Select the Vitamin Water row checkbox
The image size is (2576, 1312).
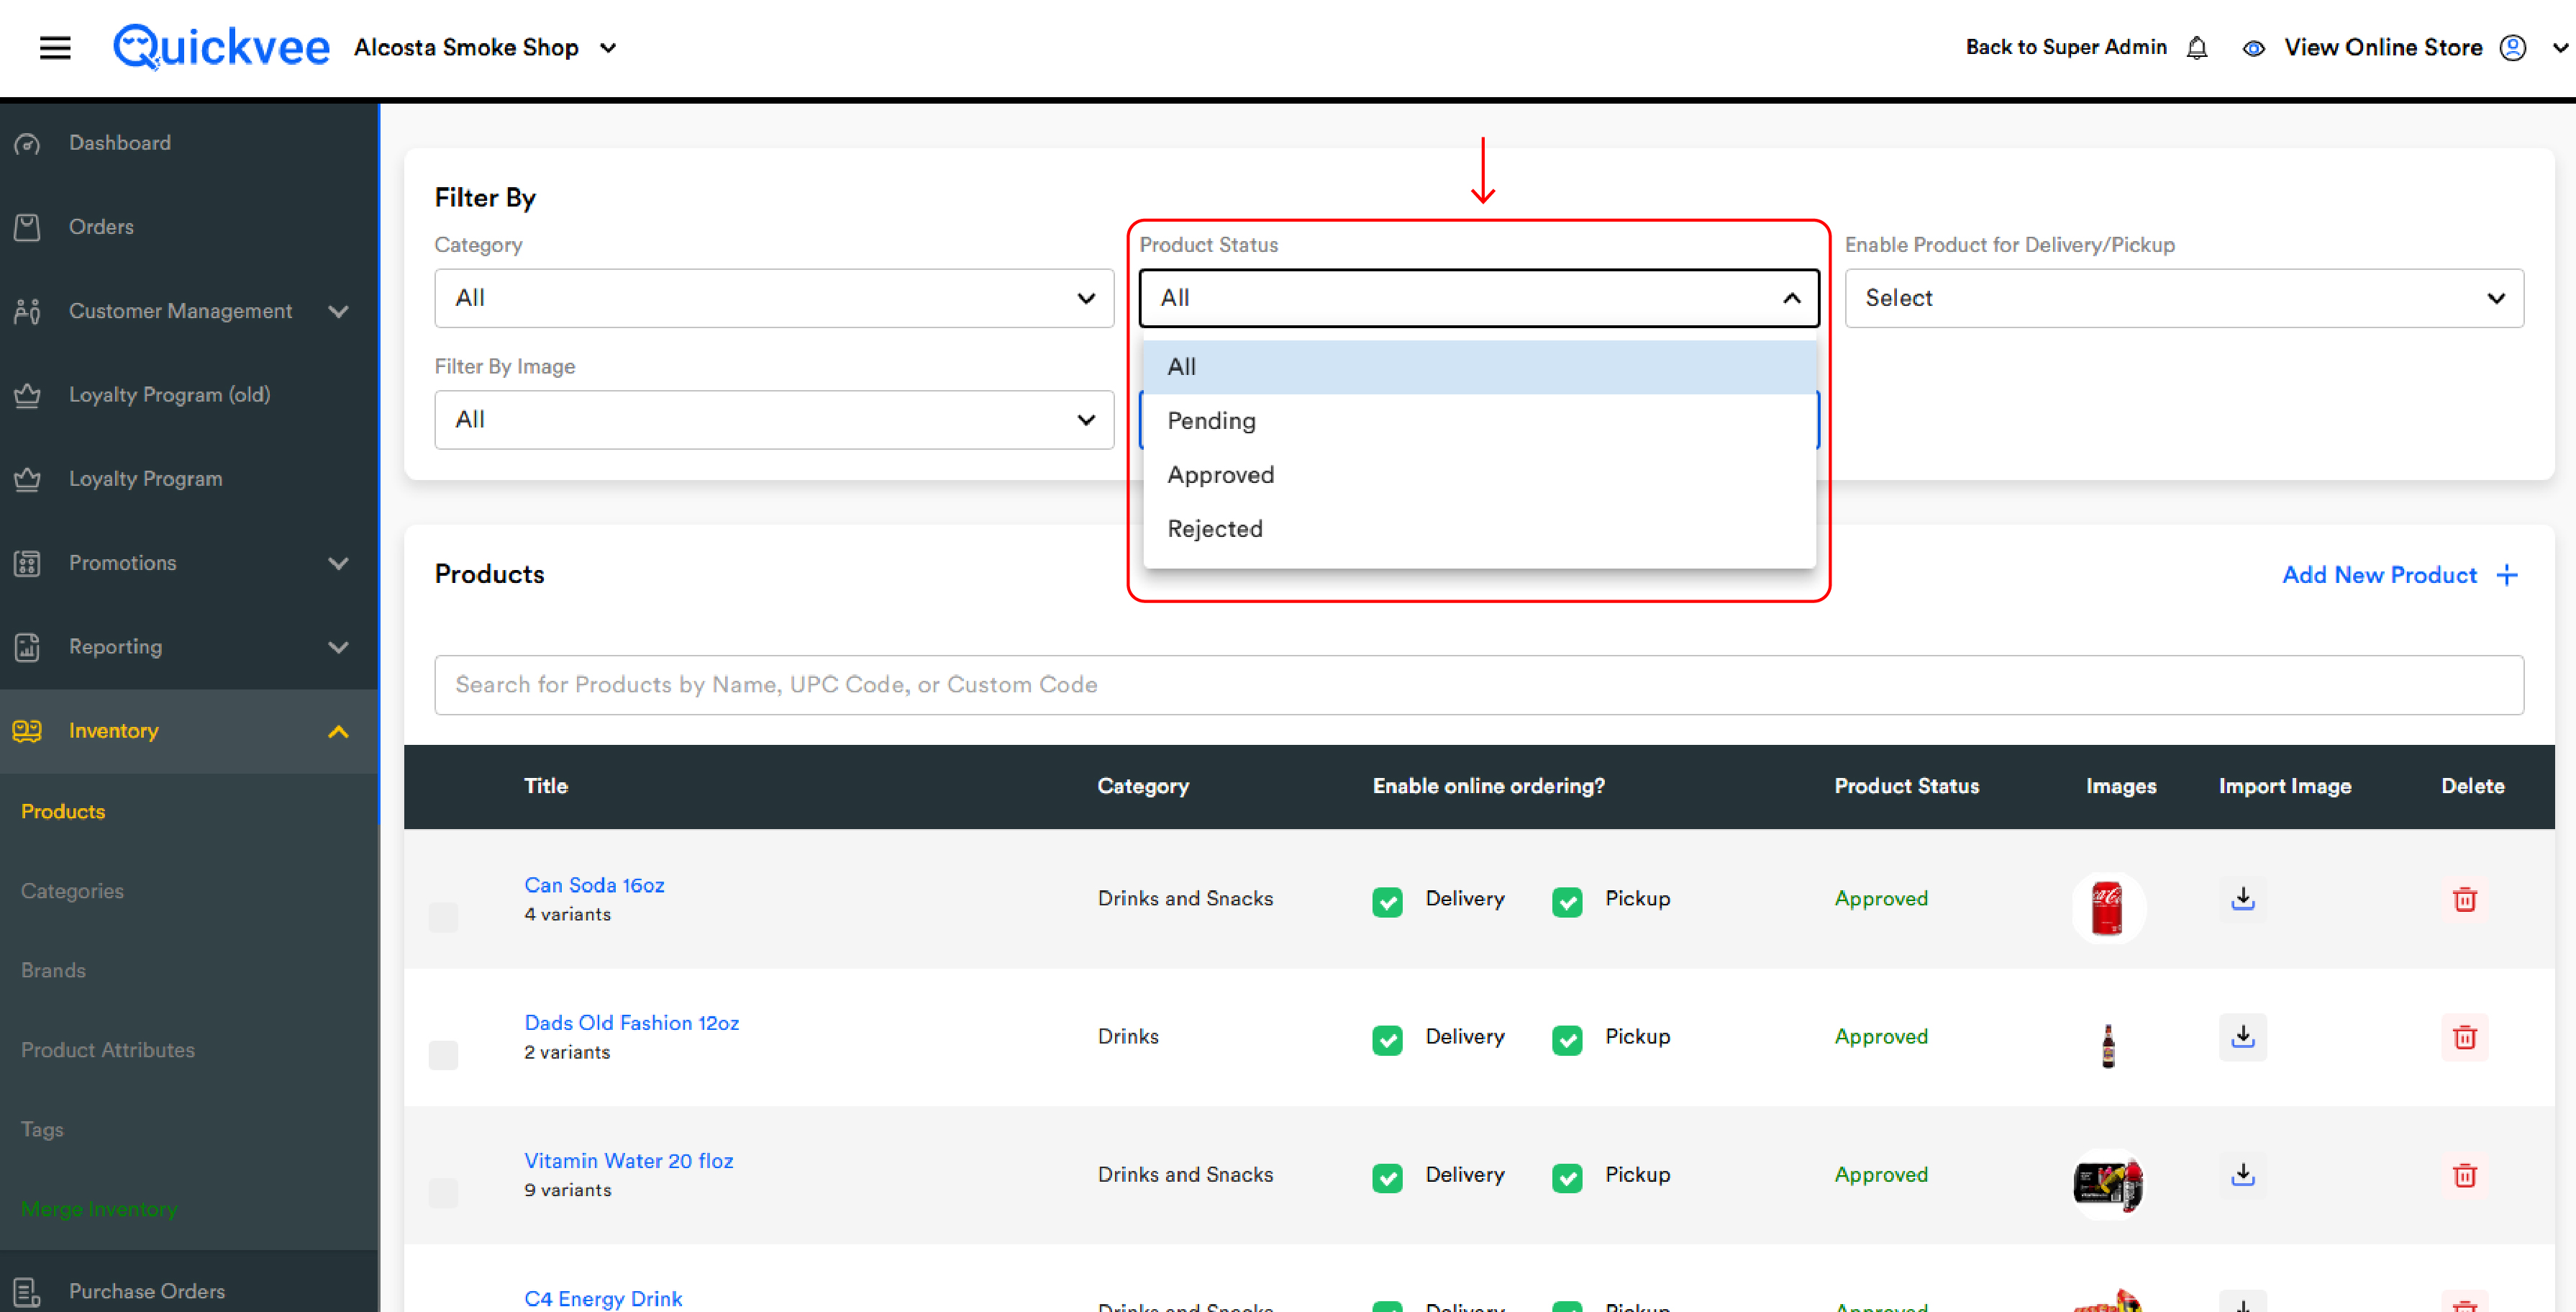(x=443, y=1193)
